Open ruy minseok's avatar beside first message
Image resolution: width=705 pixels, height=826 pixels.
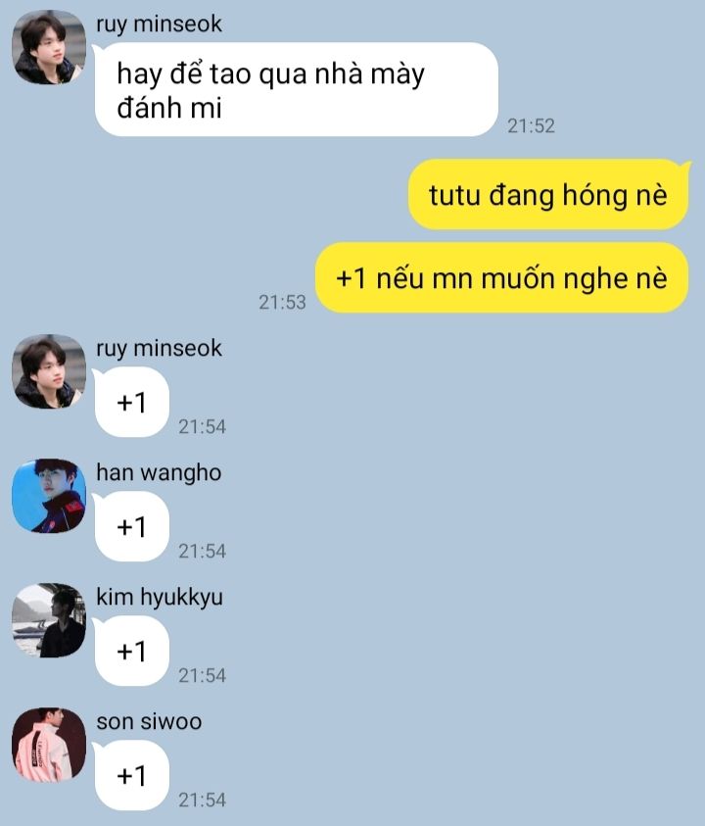click(x=49, y=47)
